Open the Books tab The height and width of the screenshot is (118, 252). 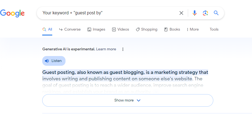pos(172,29)
